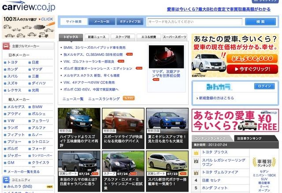Open the トヨタ プリウス ranking entry

(215, 152)
